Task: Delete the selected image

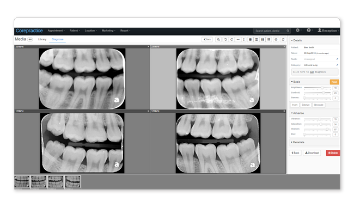Action: pyautogui.click(x=333, y=153)
